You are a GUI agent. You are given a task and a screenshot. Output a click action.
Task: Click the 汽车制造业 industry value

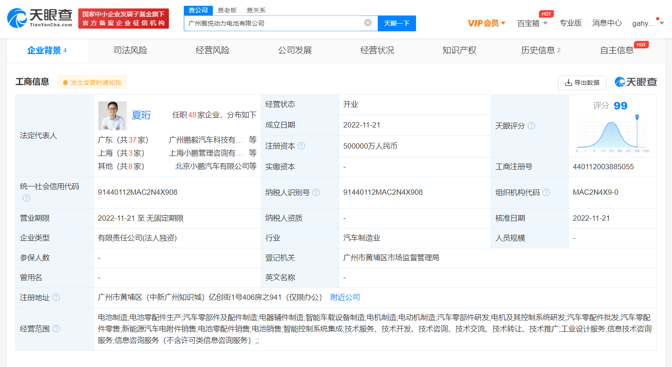coord(362,238)
